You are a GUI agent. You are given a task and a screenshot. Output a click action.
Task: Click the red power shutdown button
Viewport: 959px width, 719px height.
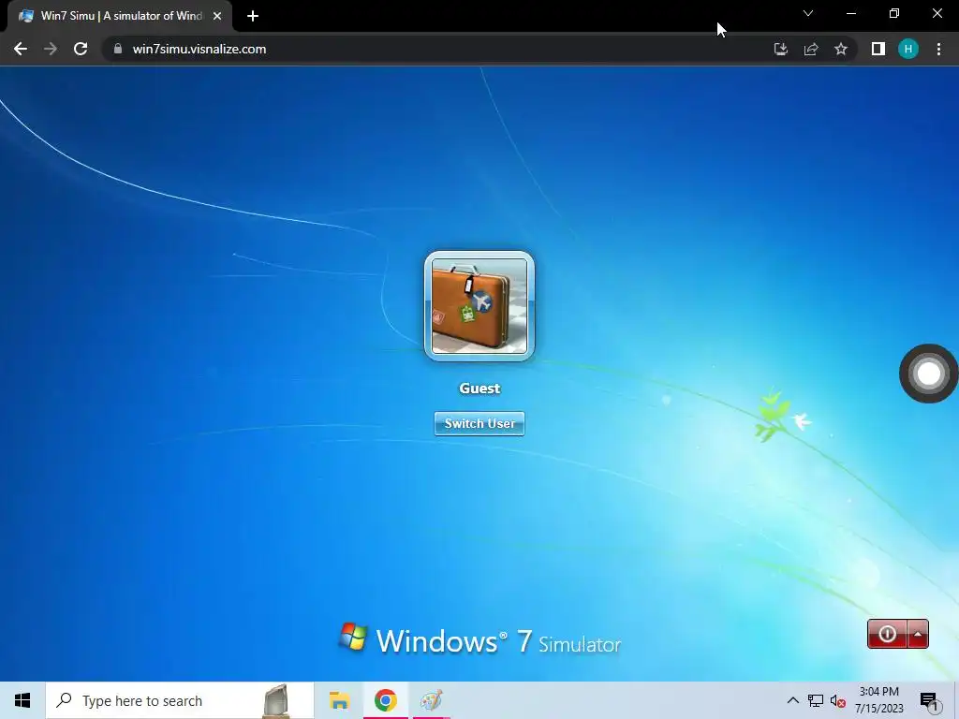pos(887,634)
